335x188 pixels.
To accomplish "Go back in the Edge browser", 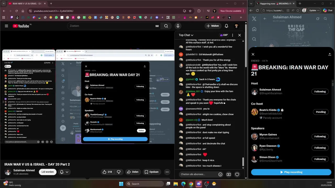I will (x=251, y=10).
